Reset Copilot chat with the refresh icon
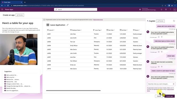Screen dimensions: 177x99 [174, 21]
